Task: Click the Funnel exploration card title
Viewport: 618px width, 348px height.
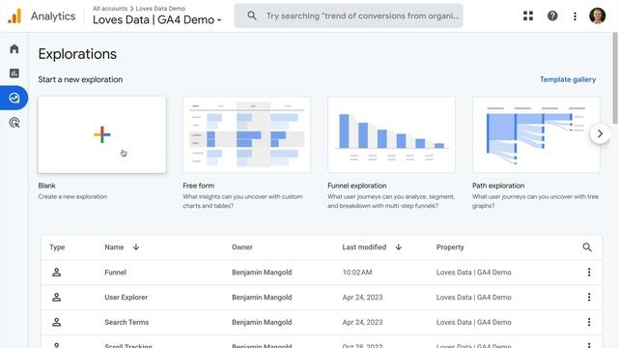Action: 357,186
